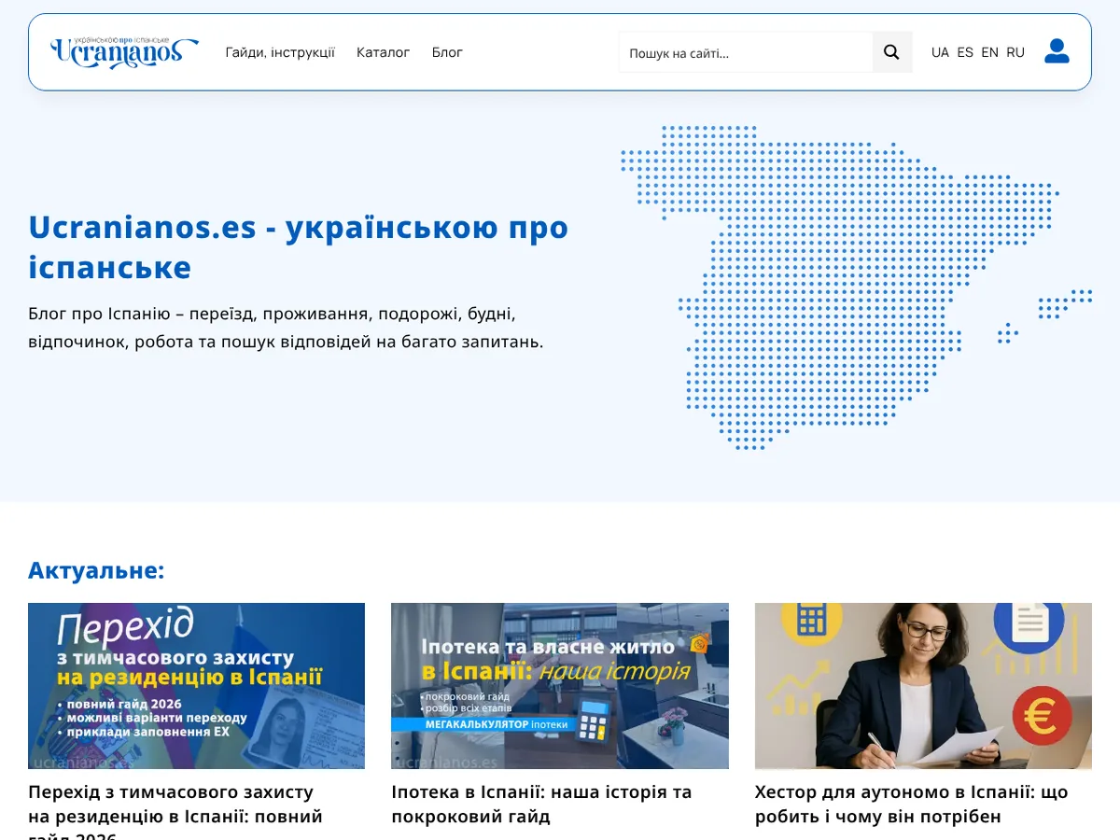This screenshot has width=1120, height=840.
Task: Open the Каталог menu item
Action: pos(384,52)
